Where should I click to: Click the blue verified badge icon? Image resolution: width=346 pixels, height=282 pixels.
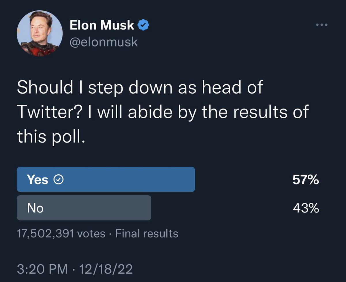pos(143,26)
